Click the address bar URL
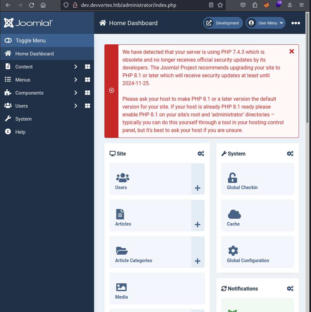The width and height of the screenshot is (311, 312). click(128, 5)
